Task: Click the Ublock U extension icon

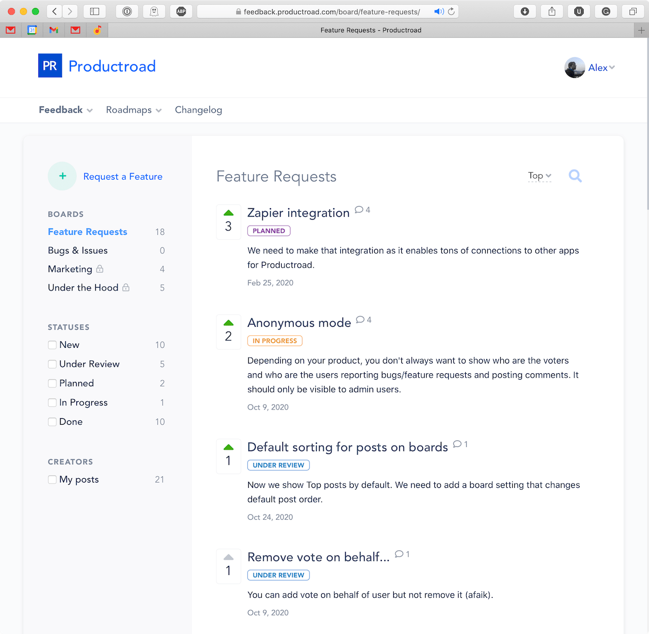Action: 579,11
